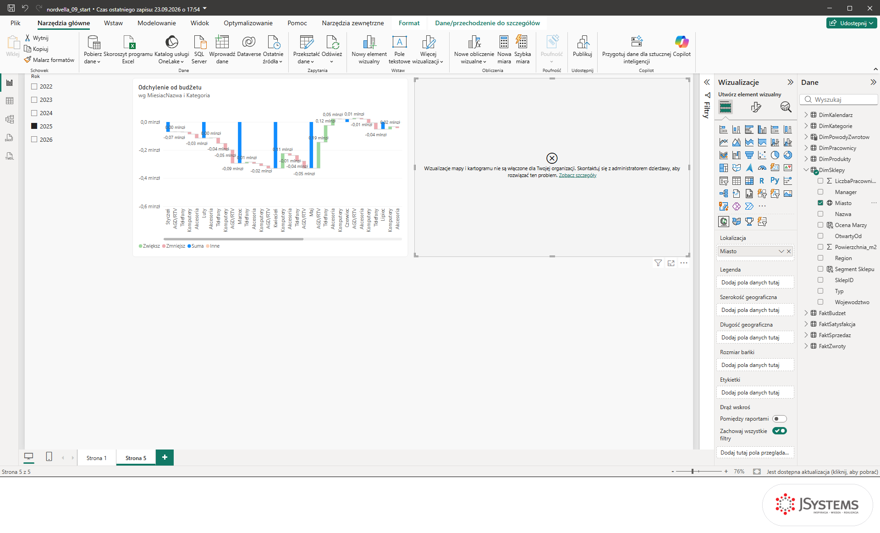This screenshot has height=533, width=880.
Task: Open Format visual tab (paintbrush)
Action: (x=756, y=107)
